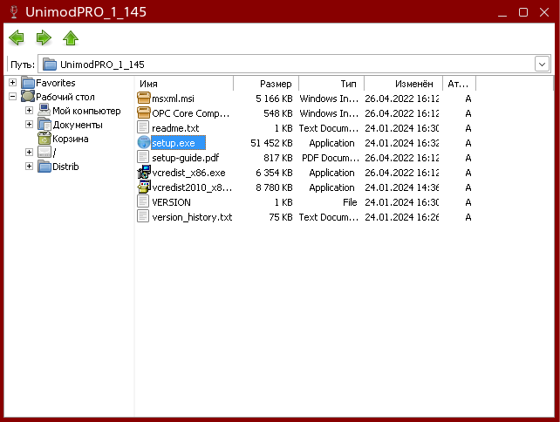The width and height of the screenshot is (560, 422).
Task: Click the readme.txt document icon
Action: point(143,127)
